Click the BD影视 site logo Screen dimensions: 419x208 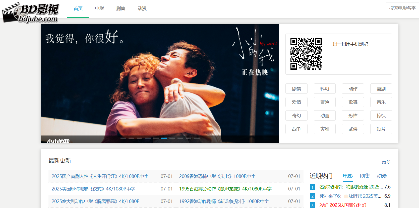(30, 13)
